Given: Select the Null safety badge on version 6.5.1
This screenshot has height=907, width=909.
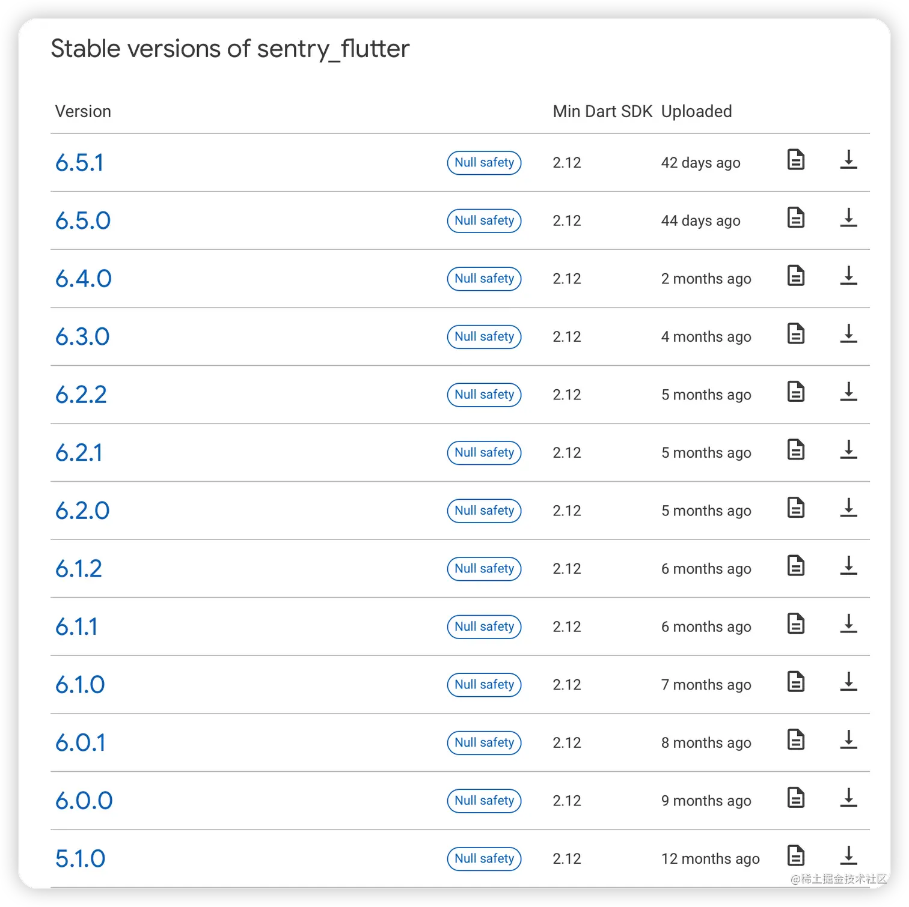Looking at the screenshot, I should tap(484, 163).
